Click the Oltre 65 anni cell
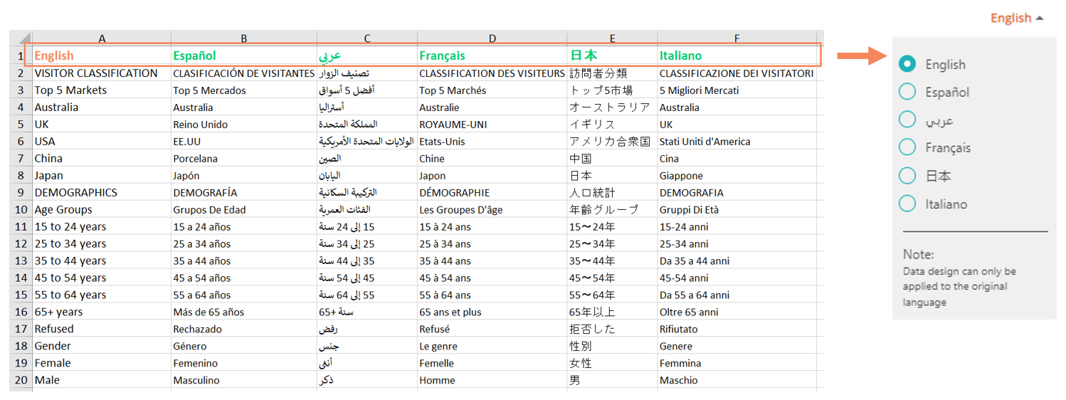This screenshot has width=1066, height=400. coord(737,312)
